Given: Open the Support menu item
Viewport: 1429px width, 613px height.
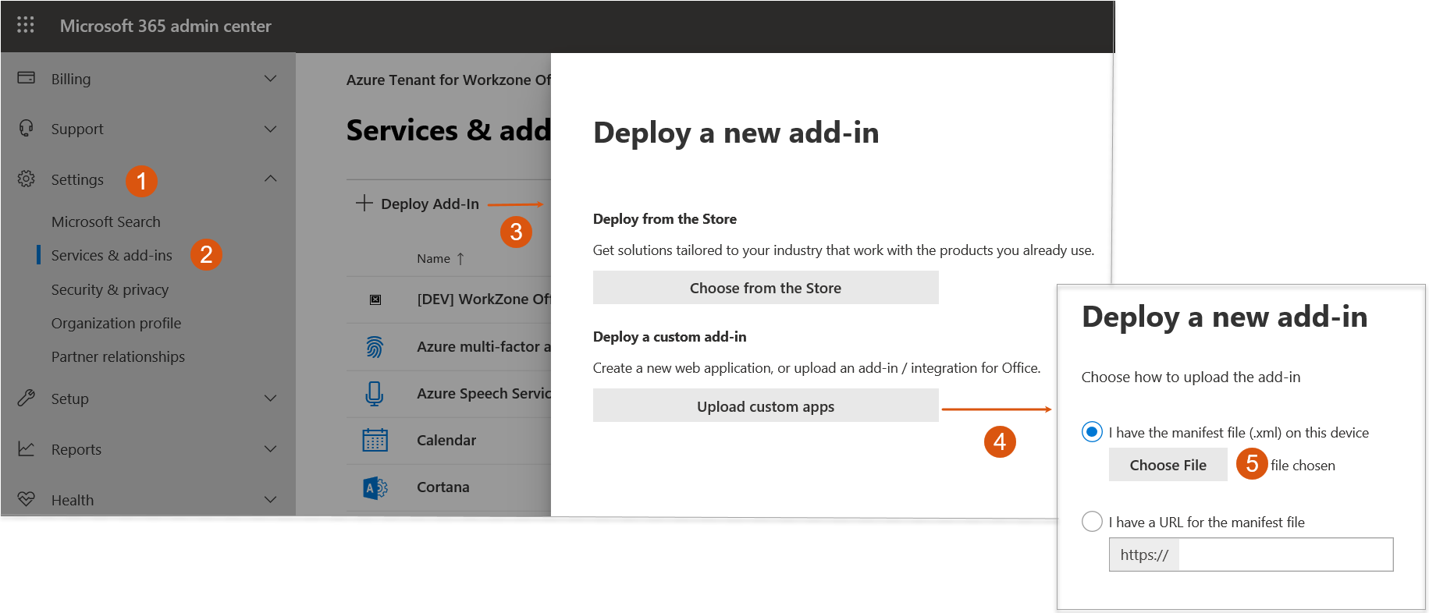Looking at the screenshot, I should 77,129.
